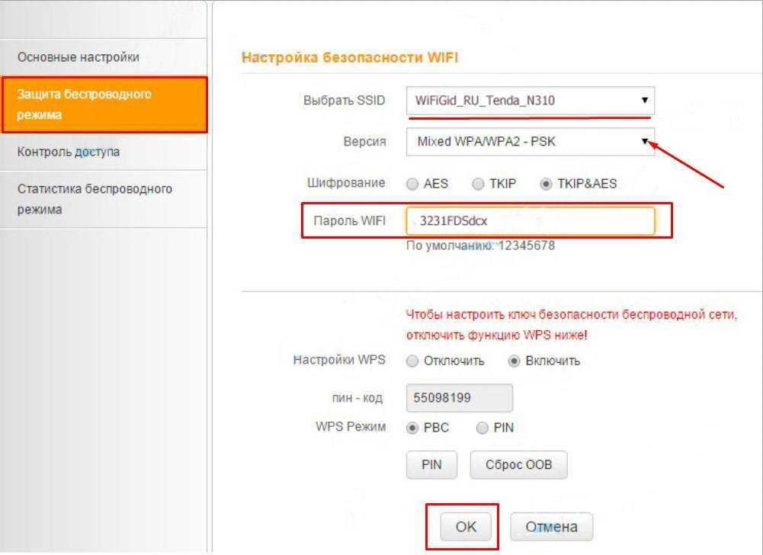Select PBC as the WPS mode
763x555 pixels.
412,428
